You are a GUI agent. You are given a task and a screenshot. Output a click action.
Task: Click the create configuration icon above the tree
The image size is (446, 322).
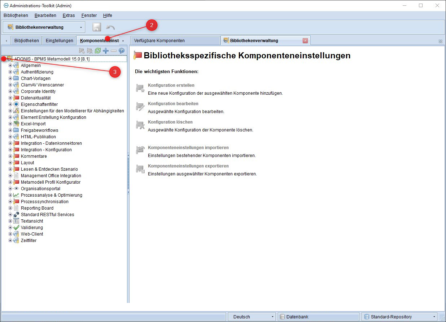(82, 51)
